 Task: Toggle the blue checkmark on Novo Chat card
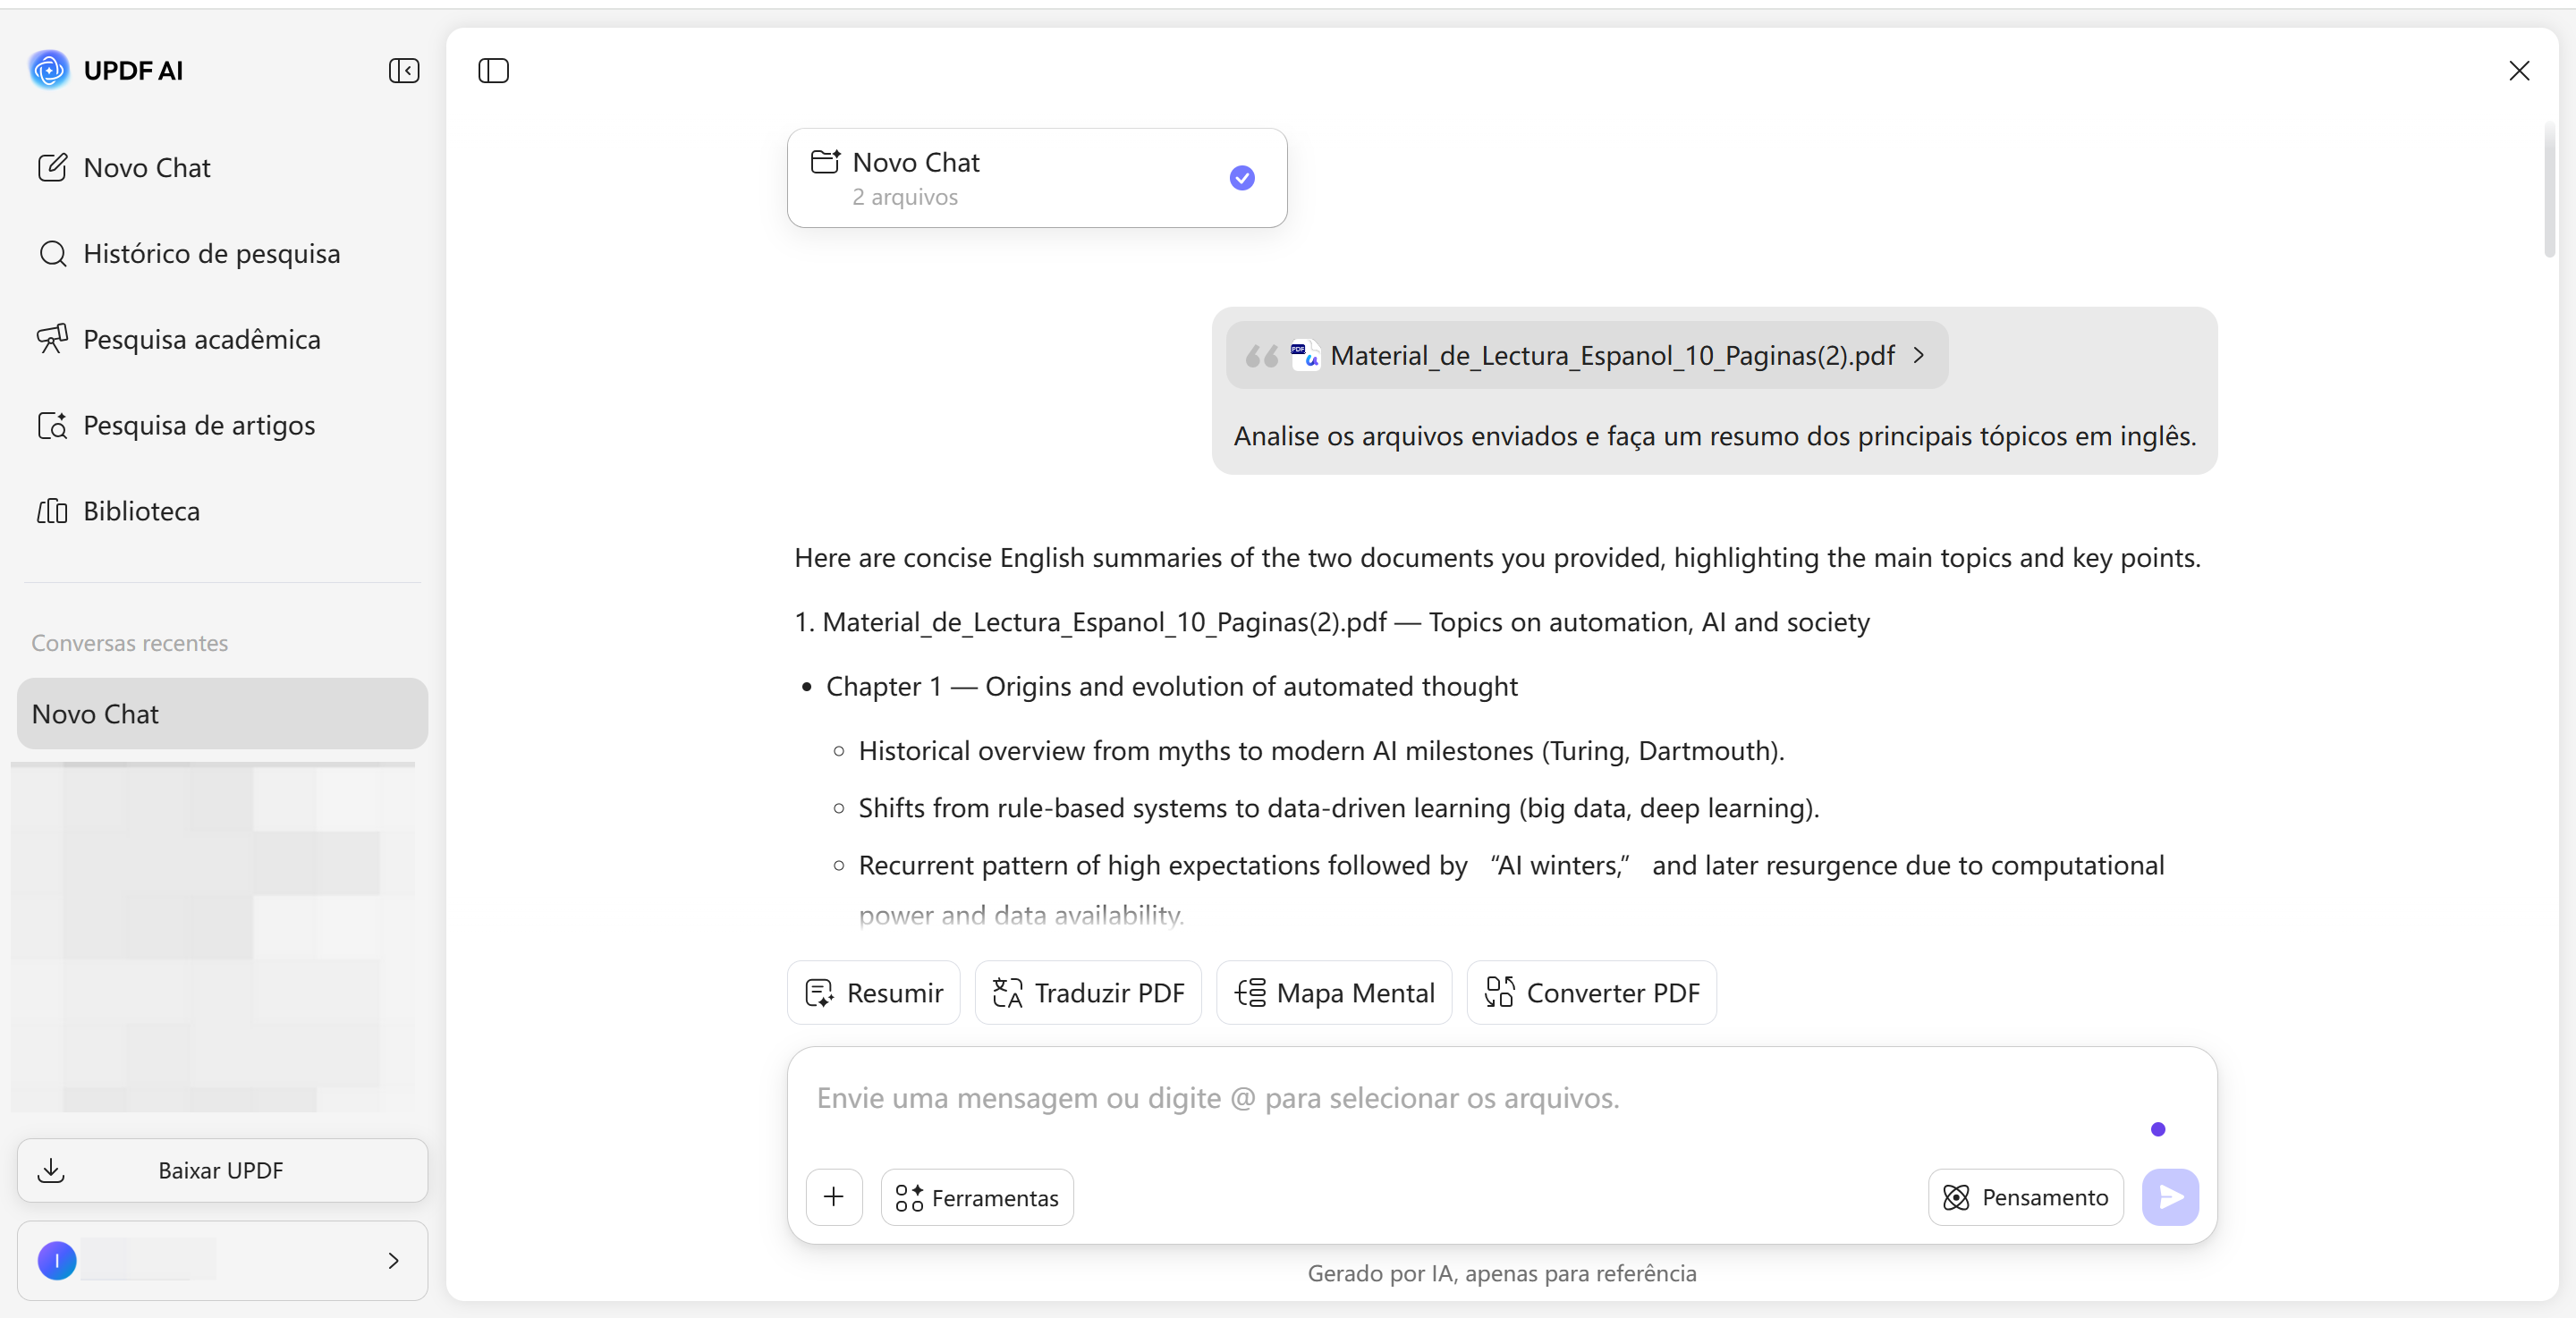tap(1242, 178)
